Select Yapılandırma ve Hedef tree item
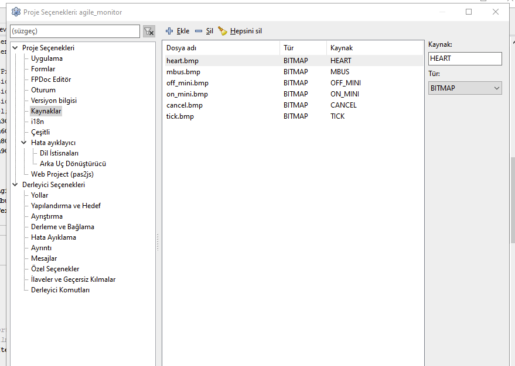The image size is (515, 366). point(66,206)
